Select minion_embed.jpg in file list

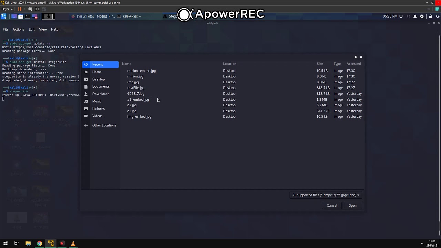142,71
